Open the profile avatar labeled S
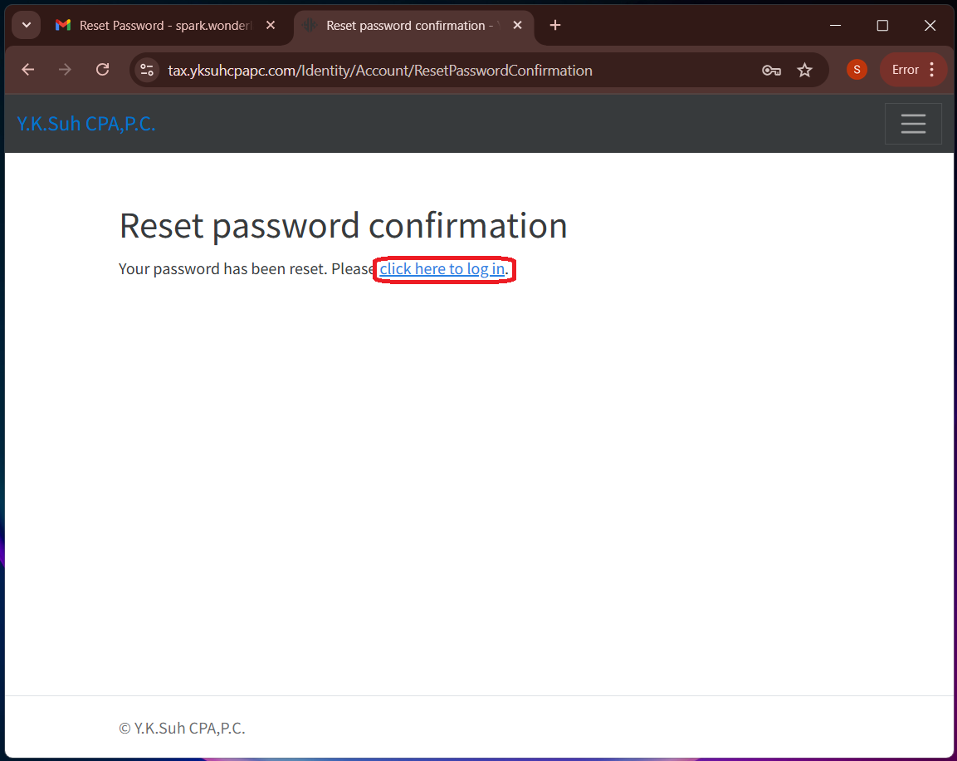This screenshot has width=957, height=761. (x=857, y=70)
